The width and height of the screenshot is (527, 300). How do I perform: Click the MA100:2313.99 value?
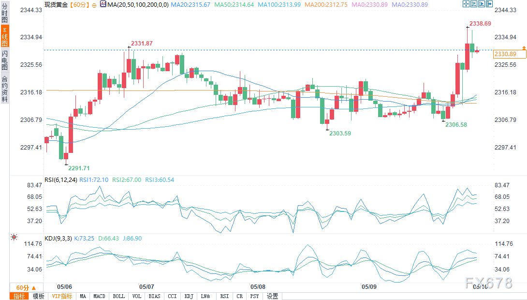tap(279, 5)
